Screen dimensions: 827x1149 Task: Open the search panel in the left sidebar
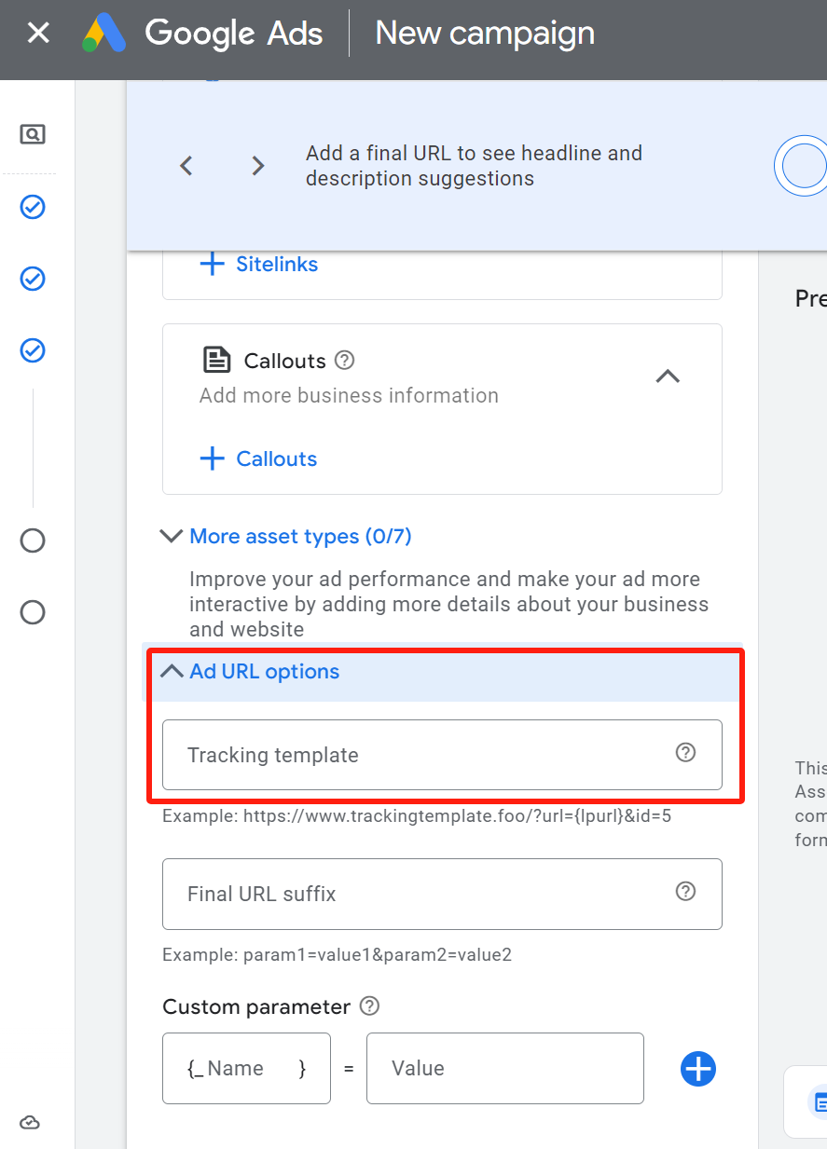32,133
